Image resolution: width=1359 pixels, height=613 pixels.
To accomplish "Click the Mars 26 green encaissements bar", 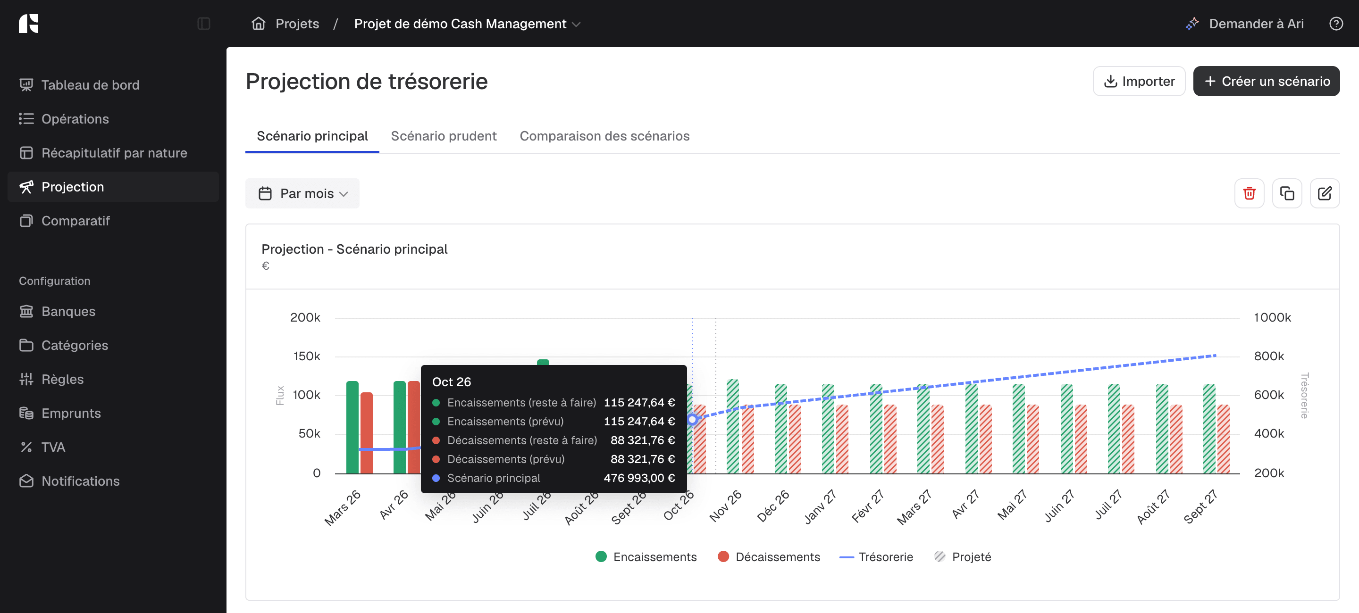I will coord(352,427).
